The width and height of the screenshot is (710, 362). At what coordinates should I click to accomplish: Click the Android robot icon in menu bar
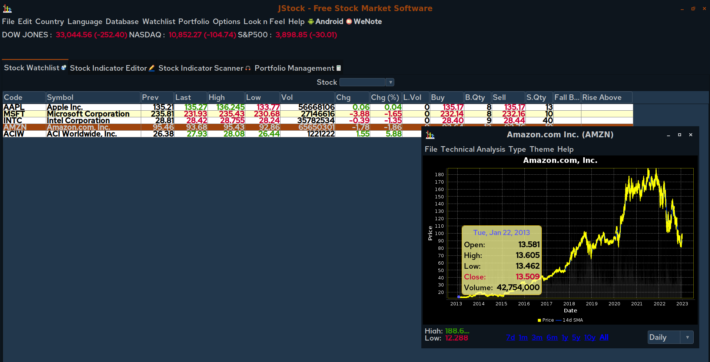(x=311, y=21)
